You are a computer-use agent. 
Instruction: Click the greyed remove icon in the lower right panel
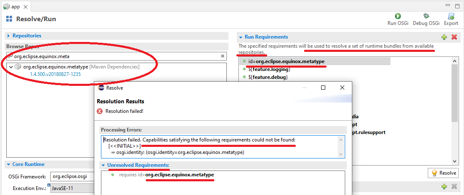click(x=454, y=186)
